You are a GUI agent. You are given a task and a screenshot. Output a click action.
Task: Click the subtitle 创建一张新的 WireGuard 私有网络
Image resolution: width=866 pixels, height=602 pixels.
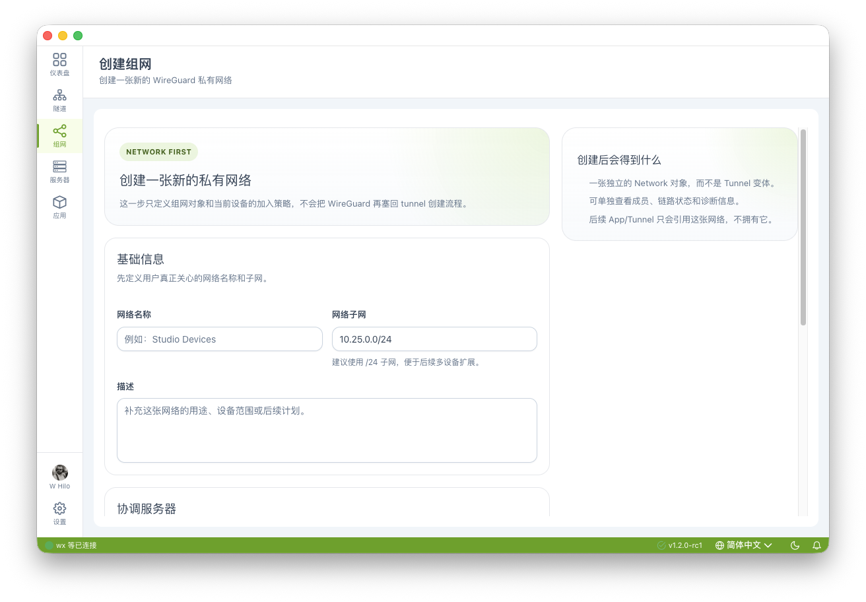point(166,81)
